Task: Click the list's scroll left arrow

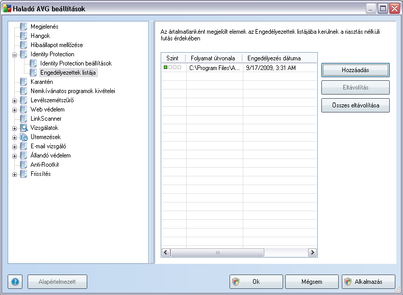Action: [166, 253]
